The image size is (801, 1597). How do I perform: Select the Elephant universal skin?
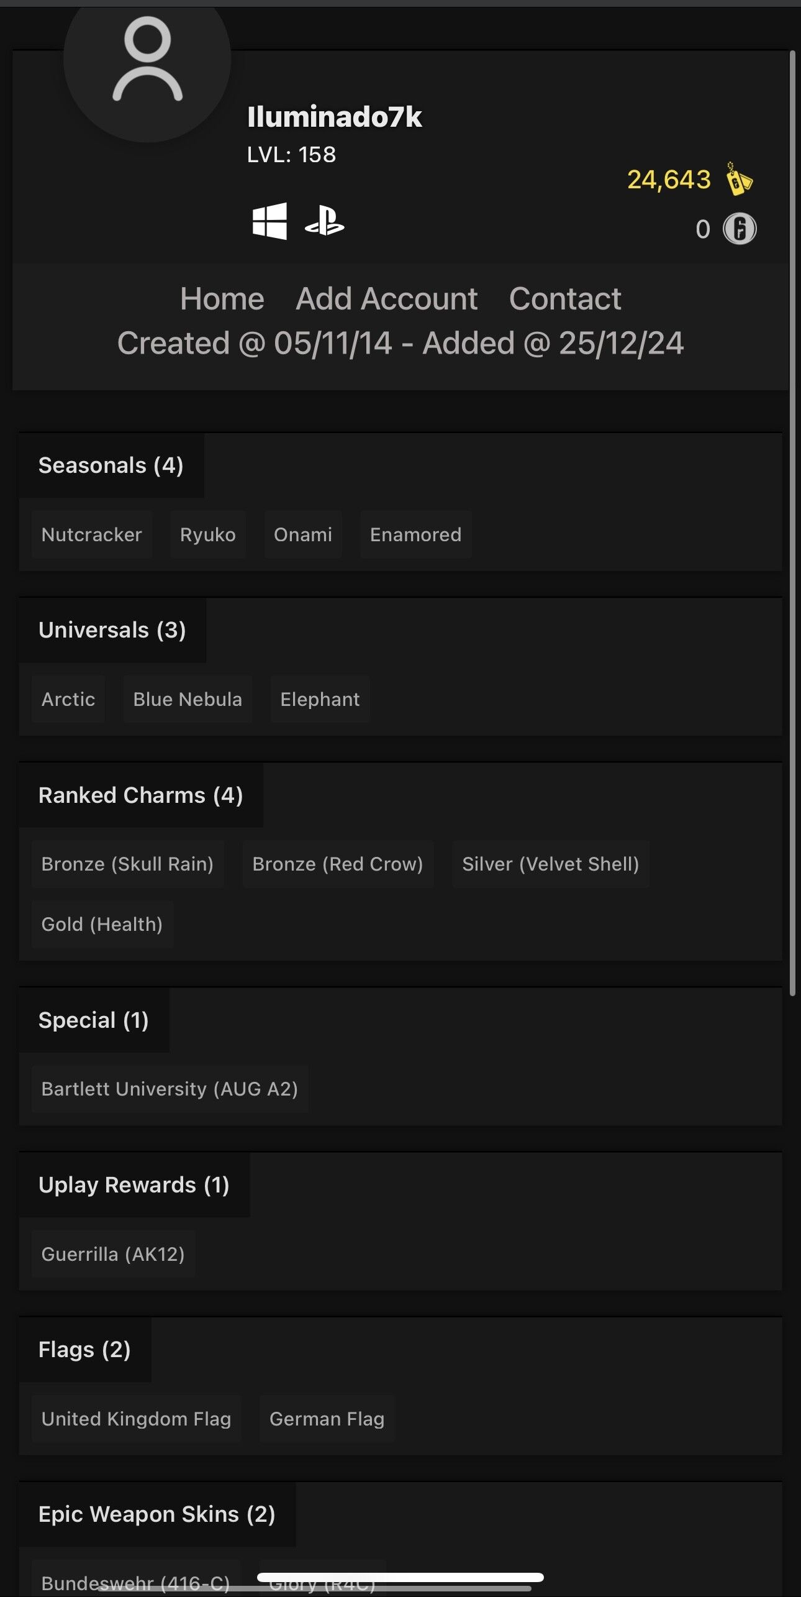(319, 699)
